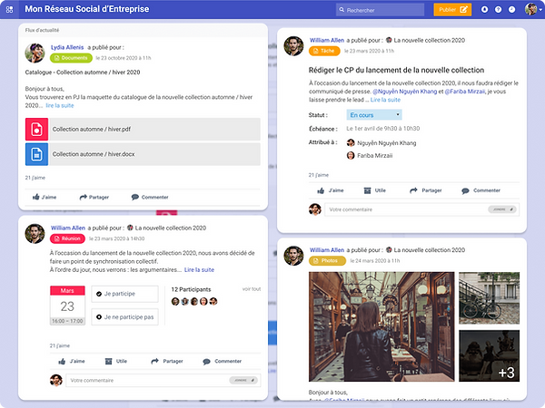Focus the task post comment field

[422, 209]
